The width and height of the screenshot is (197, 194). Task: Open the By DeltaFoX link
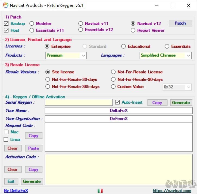tap(16, 190)
